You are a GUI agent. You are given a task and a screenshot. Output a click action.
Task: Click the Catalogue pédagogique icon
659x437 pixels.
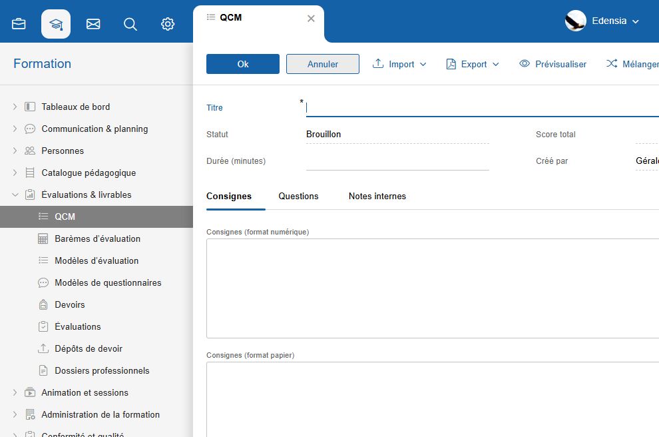[30, 173]
